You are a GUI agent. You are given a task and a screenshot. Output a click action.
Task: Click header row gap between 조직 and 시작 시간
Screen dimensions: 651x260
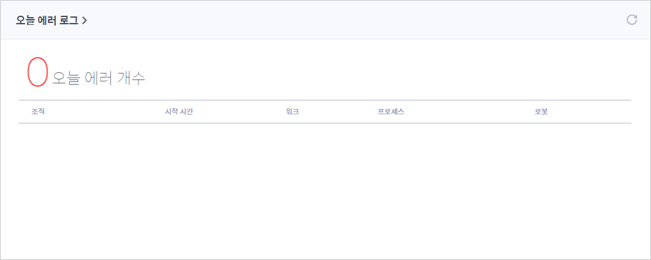click(104, 112)
